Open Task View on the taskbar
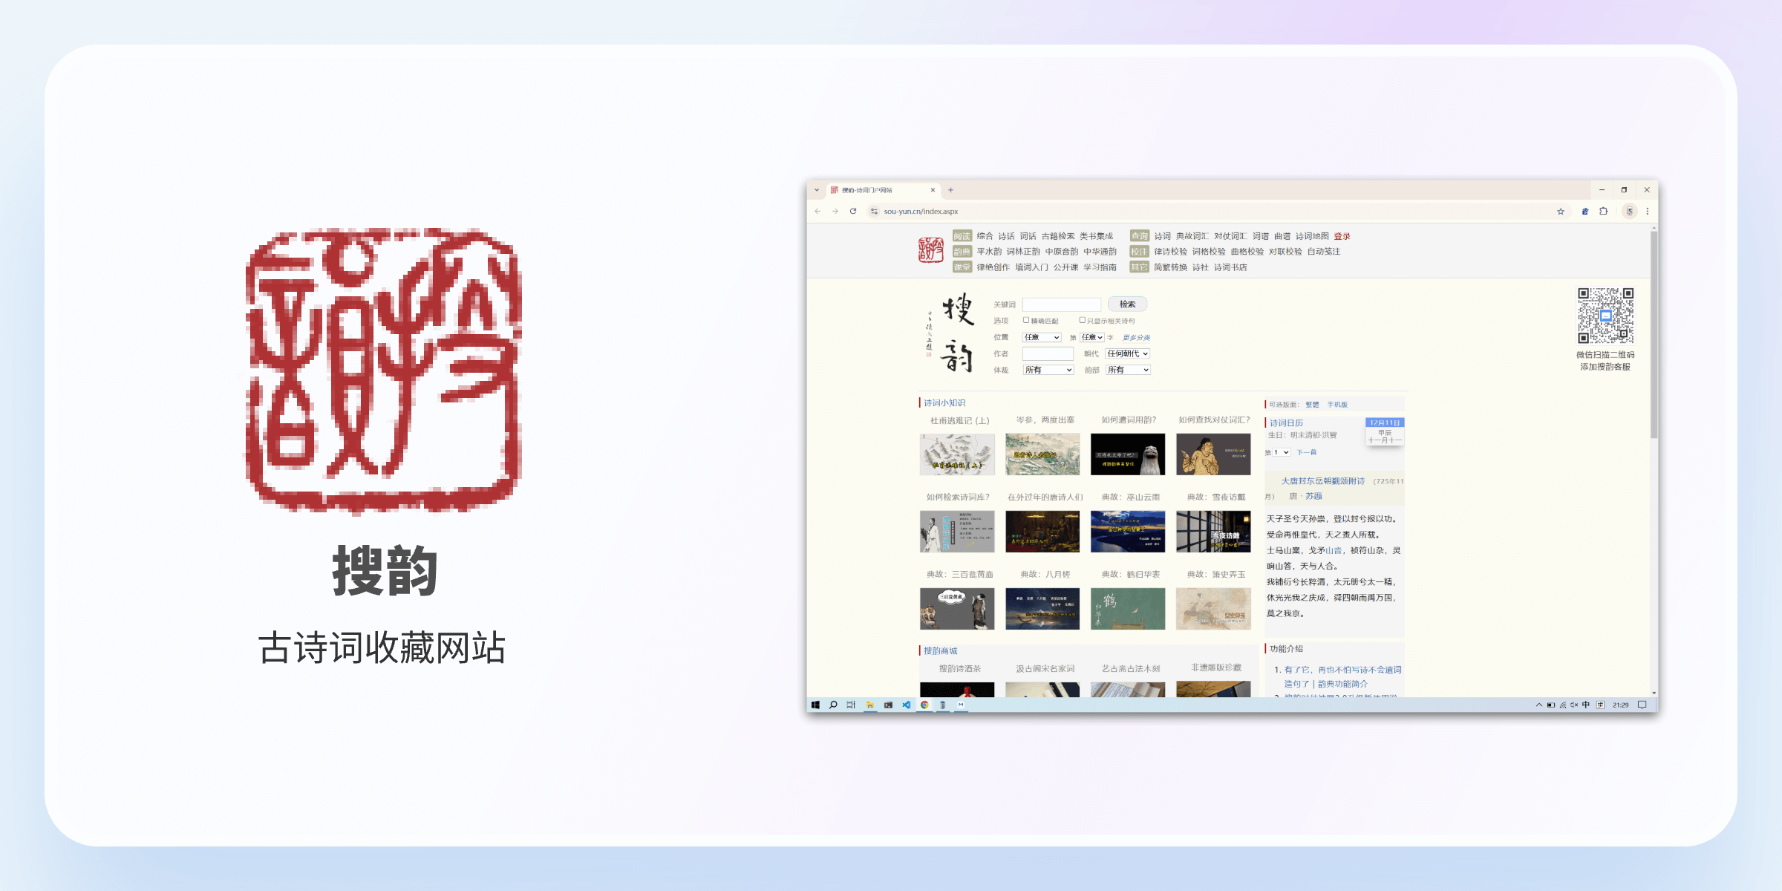The width and height of the screenshot is (1782, 891). click(851, 705)
